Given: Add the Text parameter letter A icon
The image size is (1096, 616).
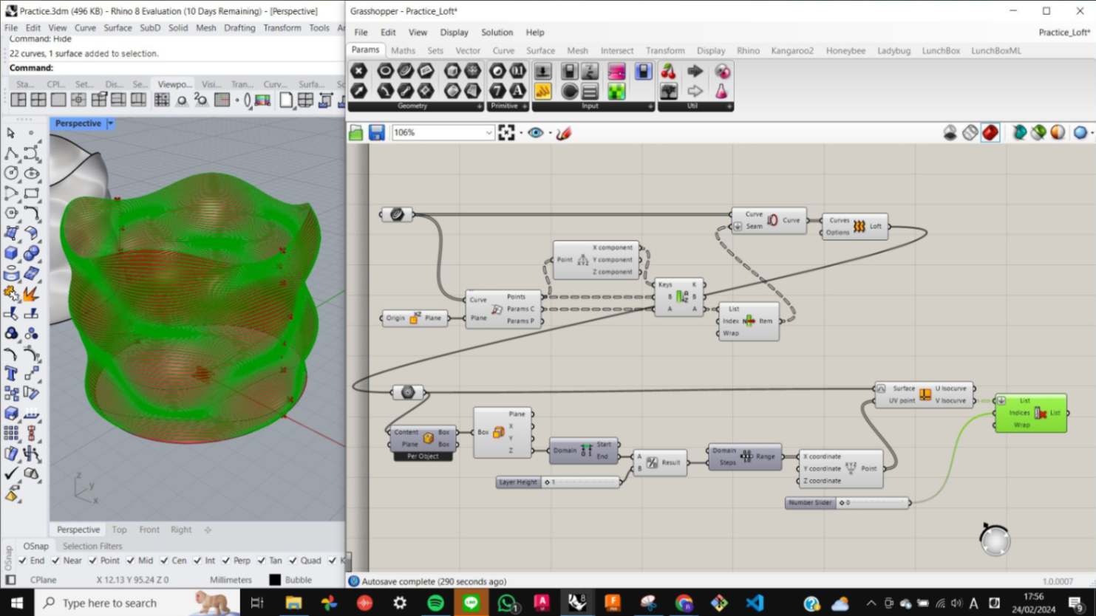Looking at the screenshot, I should (518, 90).
